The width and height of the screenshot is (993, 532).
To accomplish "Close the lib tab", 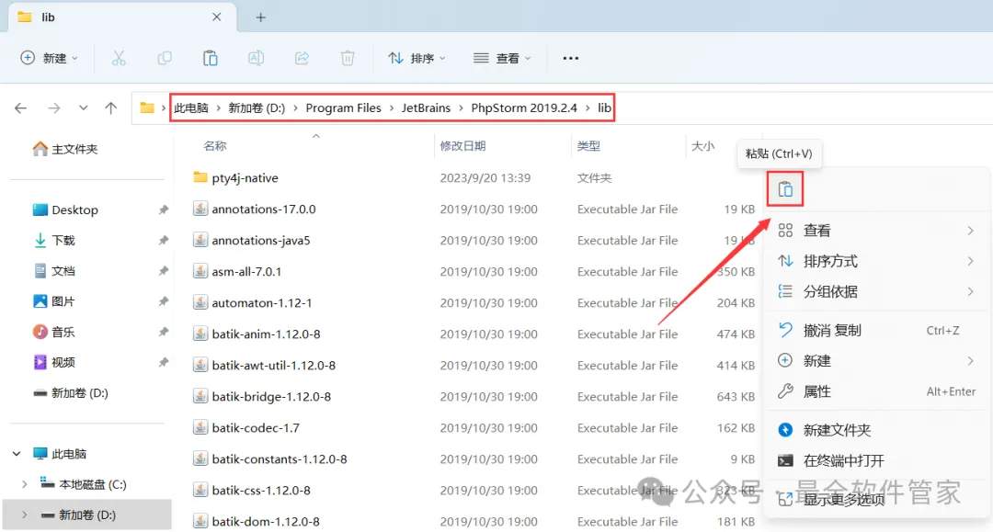I will point(217,17).
